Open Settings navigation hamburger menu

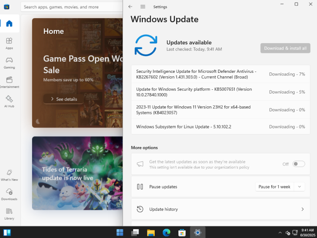(143, 7)
